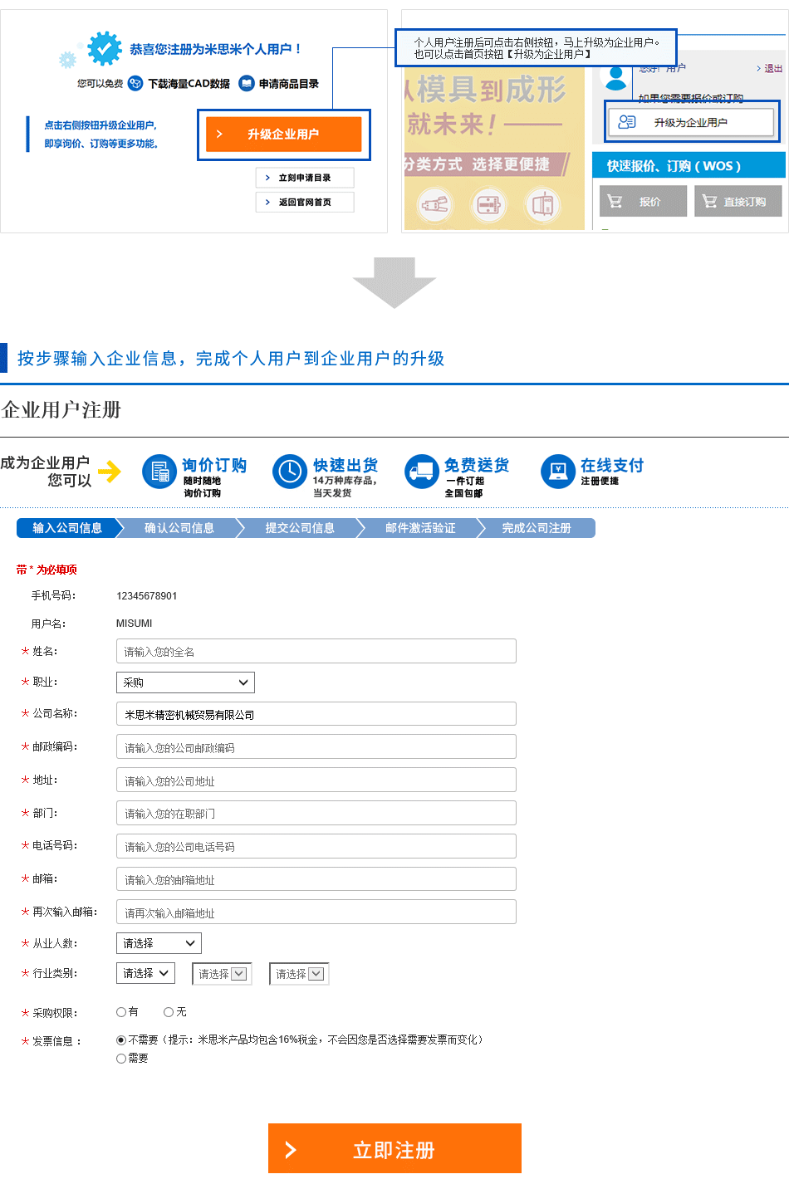789x1179 pixels.
Task: Click the cart icon on 报价
Action: coord(615,201)
